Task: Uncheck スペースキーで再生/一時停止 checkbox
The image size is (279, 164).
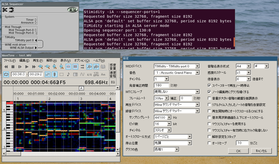Action: pyautogui.click(x=210, y=85)
